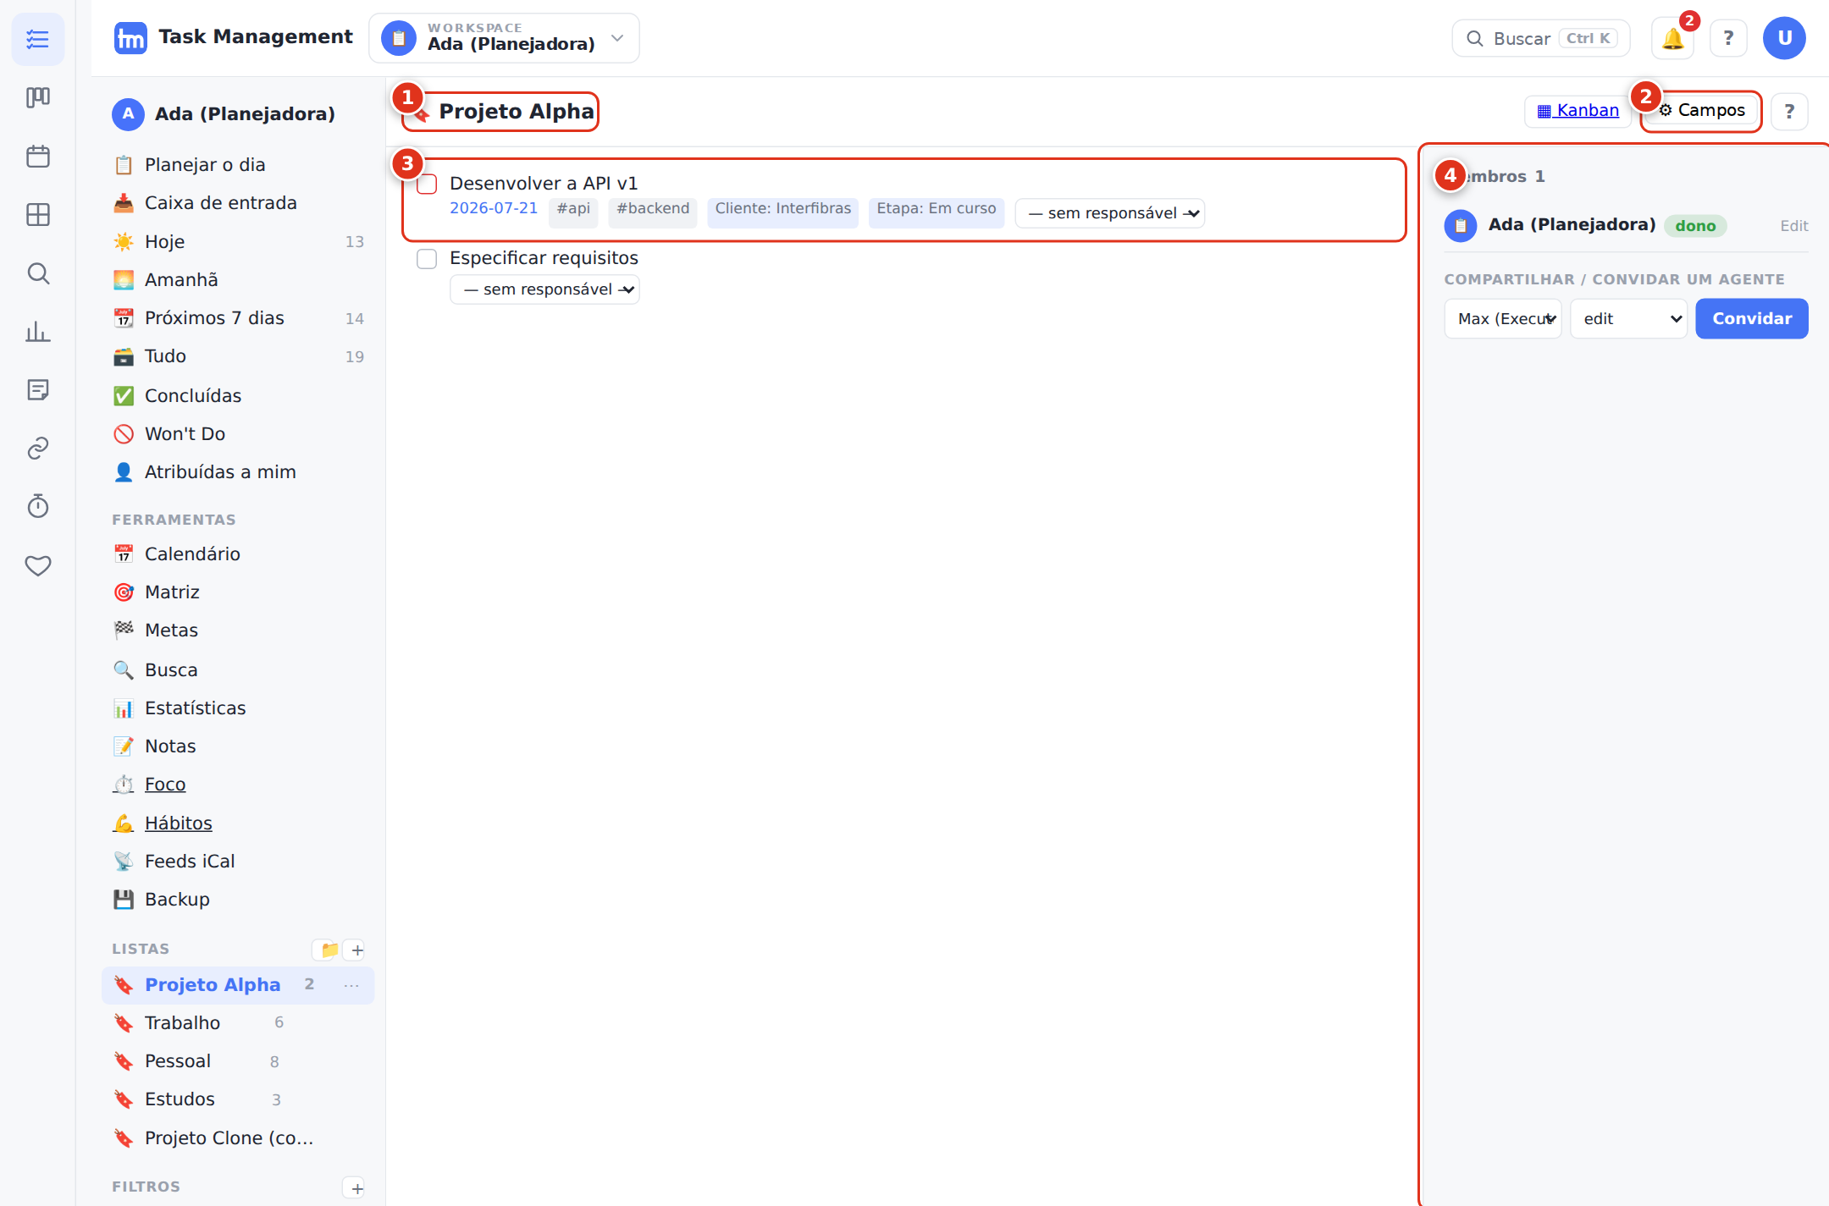Click the help question mark in the top bar
Screen dimensions: 1829x1206
coord(1728,39)
